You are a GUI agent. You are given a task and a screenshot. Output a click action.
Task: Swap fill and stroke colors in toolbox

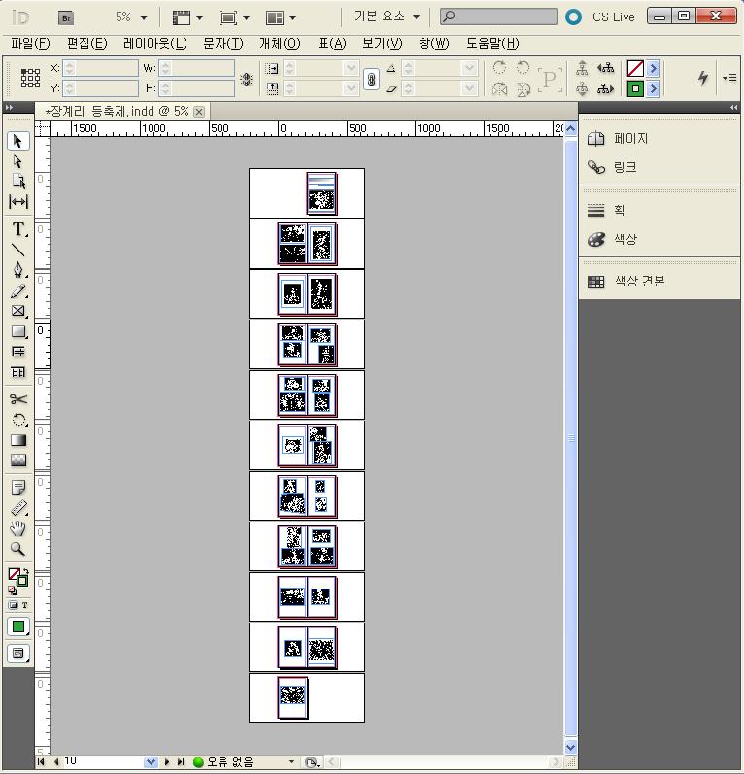(x=24, y=571)
